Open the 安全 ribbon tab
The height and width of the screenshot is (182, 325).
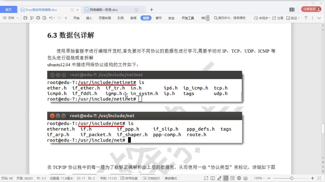coord(171,18)
